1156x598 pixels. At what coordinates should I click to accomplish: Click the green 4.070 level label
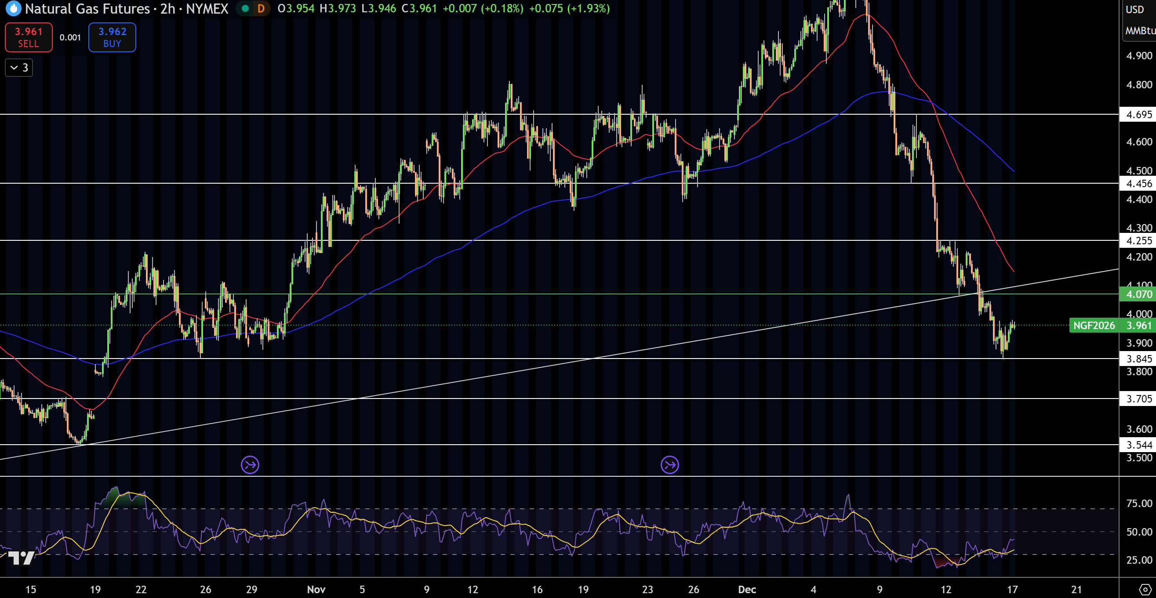pos(1140,294)
